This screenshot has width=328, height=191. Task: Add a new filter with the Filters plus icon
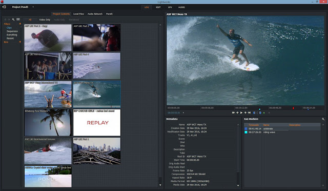pyautogui.click(x=20, y=24)
